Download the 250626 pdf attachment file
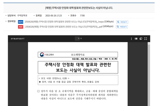Screen dimensions: 162x106 pyautogui.click(x=64, y=27)
